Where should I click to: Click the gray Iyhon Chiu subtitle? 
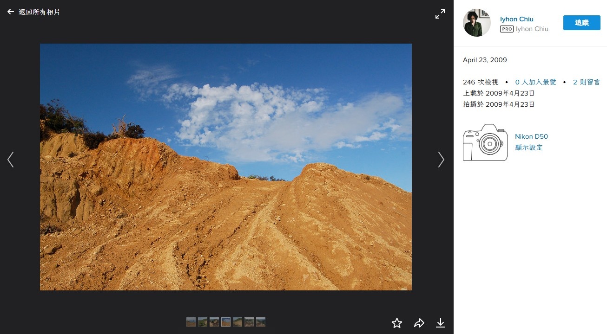[532, 29]
